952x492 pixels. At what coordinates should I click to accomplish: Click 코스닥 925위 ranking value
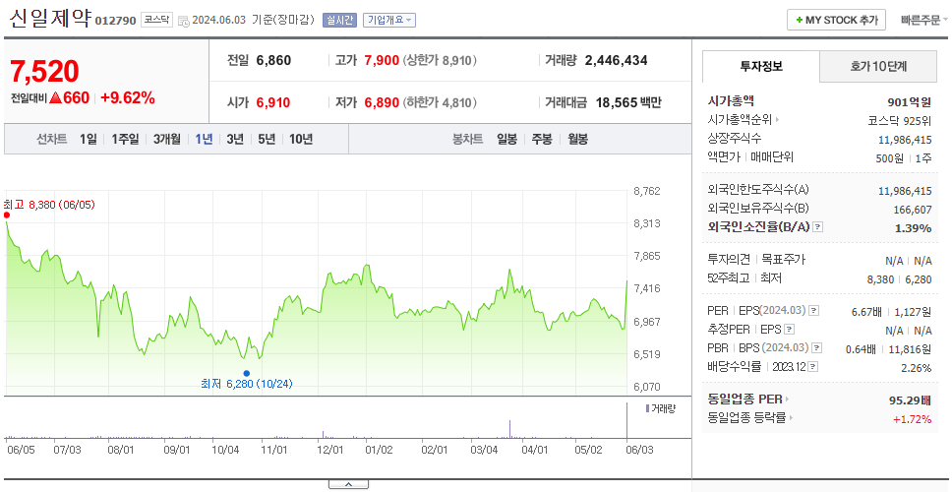coord(900,120)
